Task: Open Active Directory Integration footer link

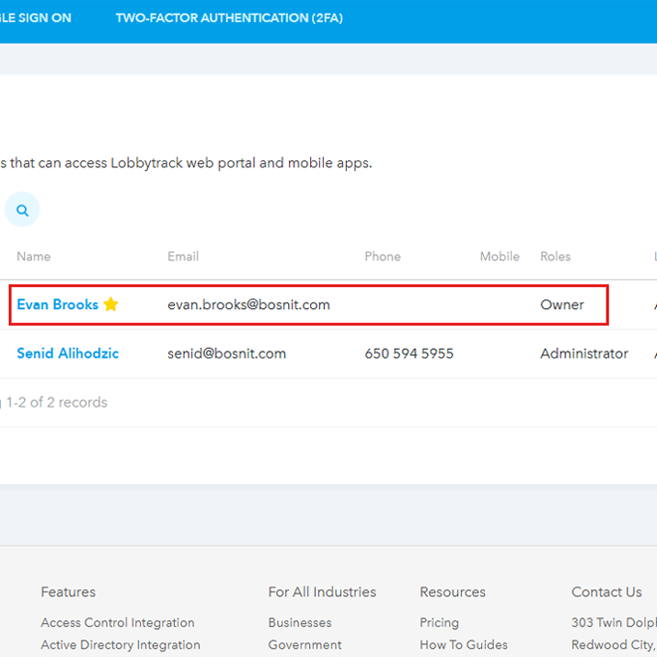Action: (x=120, y=645)
